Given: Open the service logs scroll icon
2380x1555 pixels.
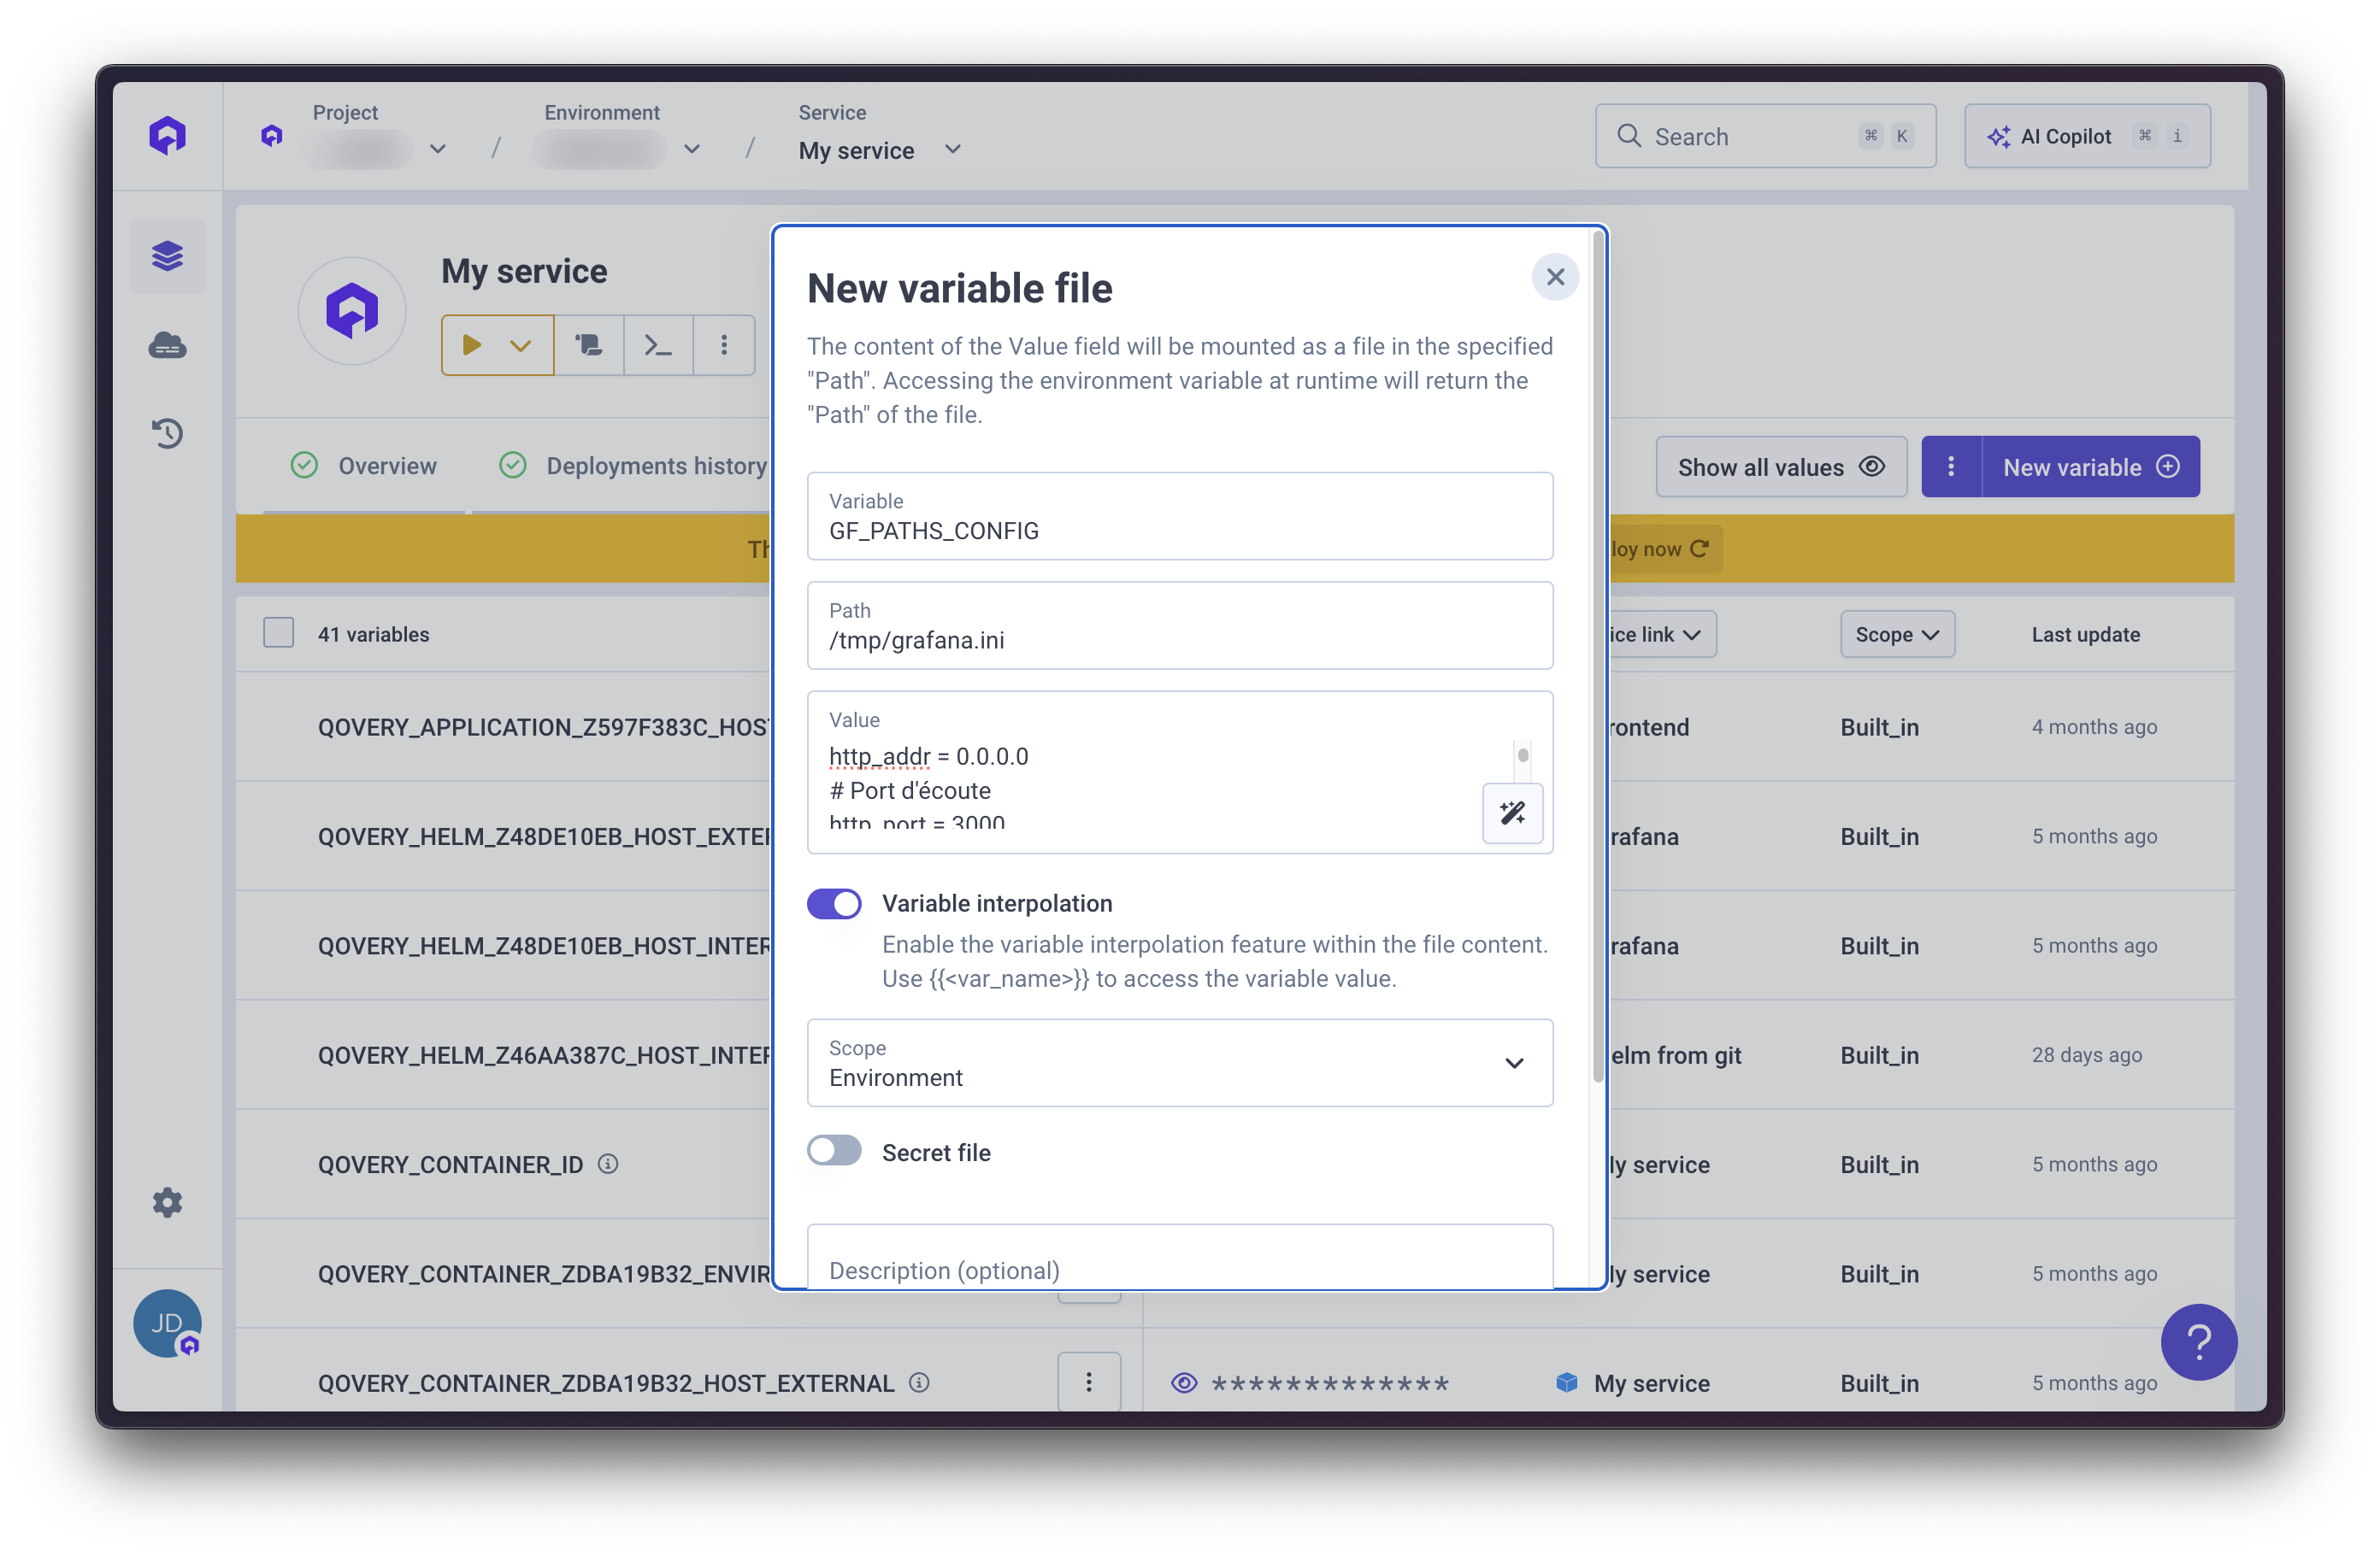Looking at the screenshot, I should click(589, 345).
